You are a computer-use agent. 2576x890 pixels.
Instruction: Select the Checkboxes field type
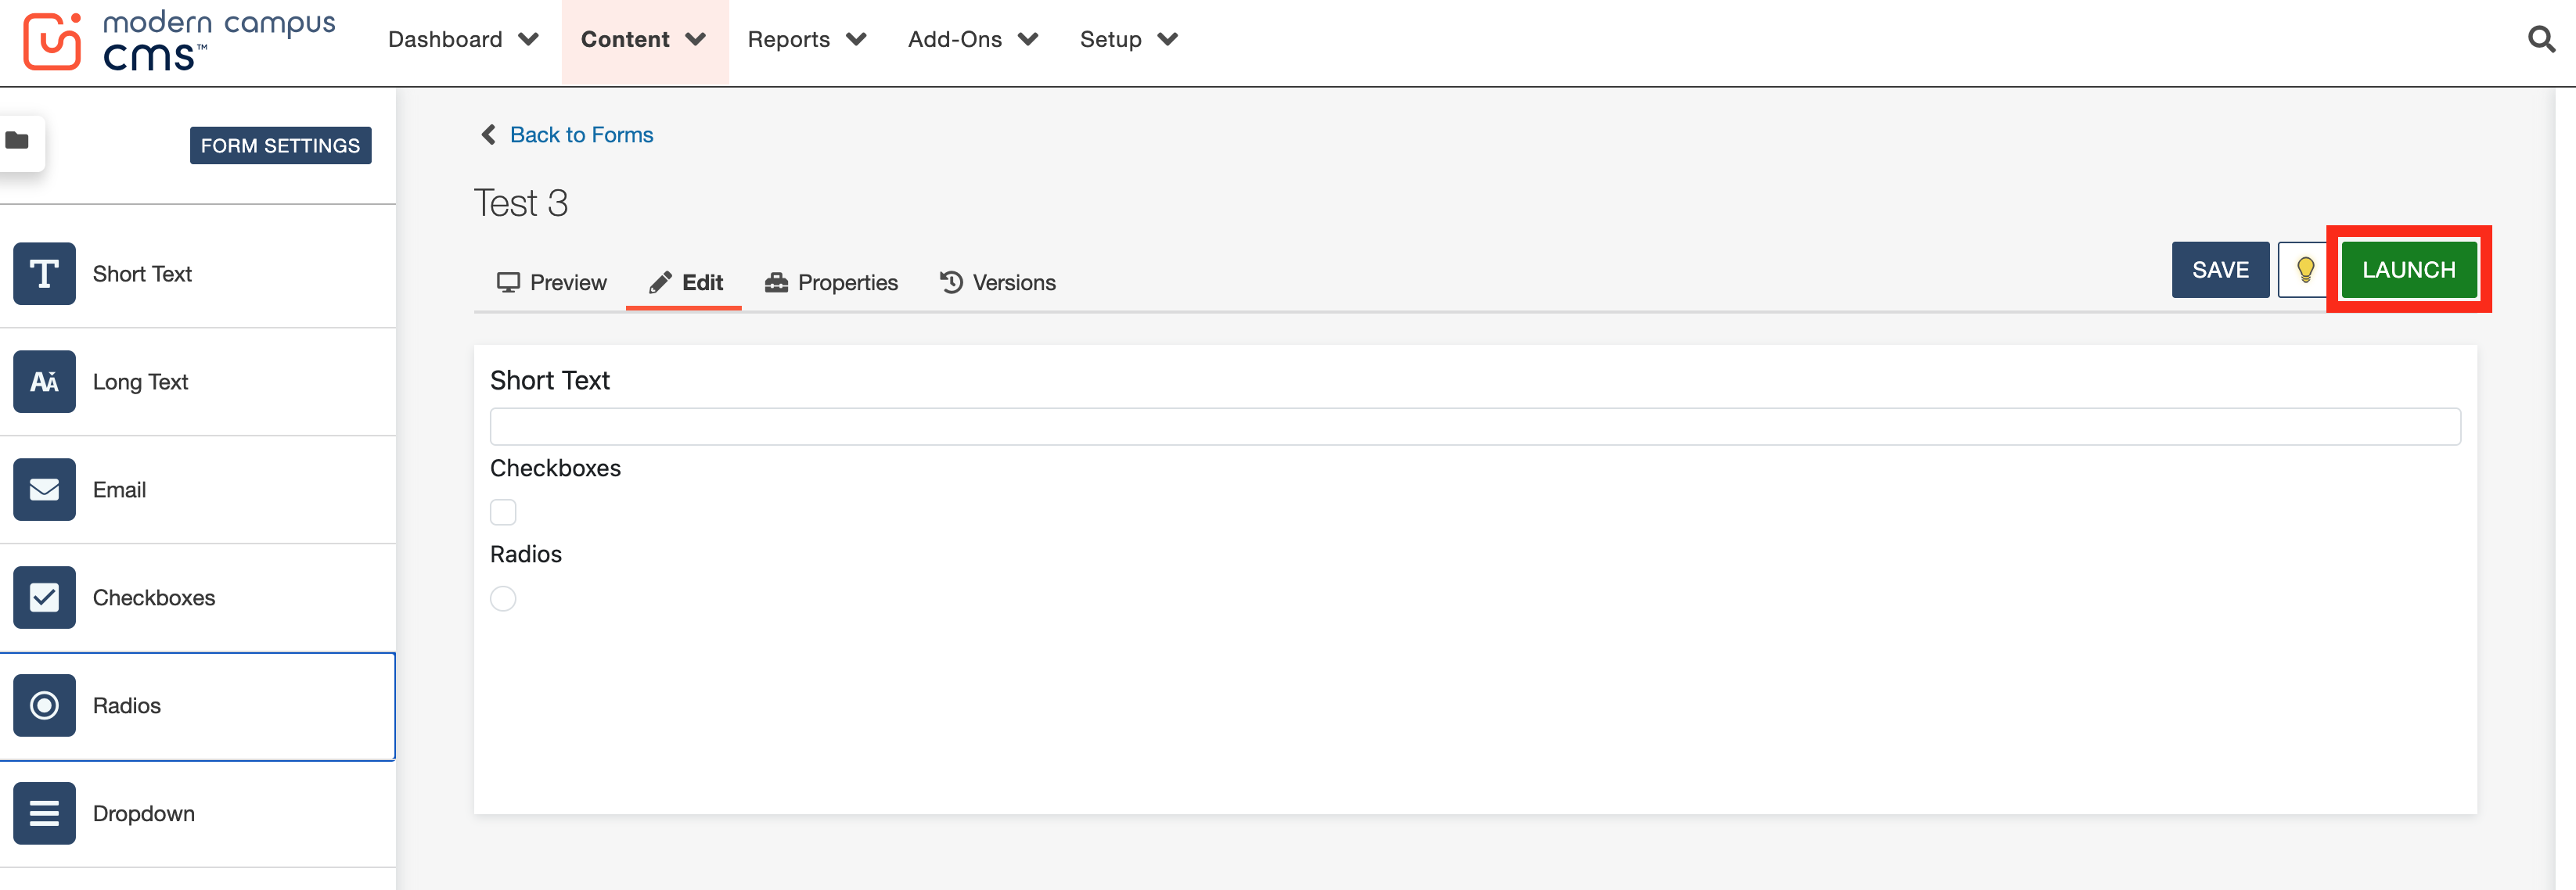pos(154,597)
